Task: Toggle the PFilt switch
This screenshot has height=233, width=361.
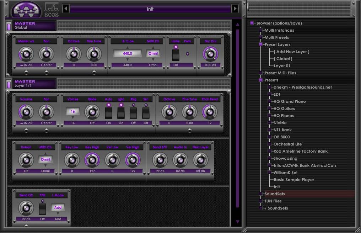Action: pyautogui.click(x=42, y=209)
